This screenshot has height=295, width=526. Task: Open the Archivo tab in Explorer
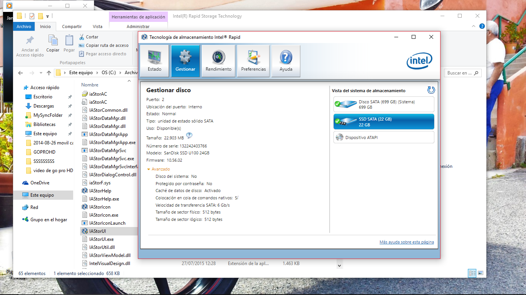click(24, 27)
